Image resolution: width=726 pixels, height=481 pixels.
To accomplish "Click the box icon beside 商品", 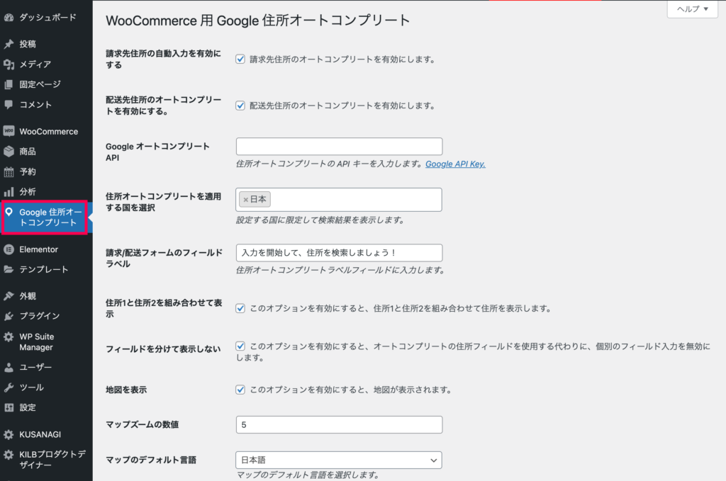I will coord(9,151).
